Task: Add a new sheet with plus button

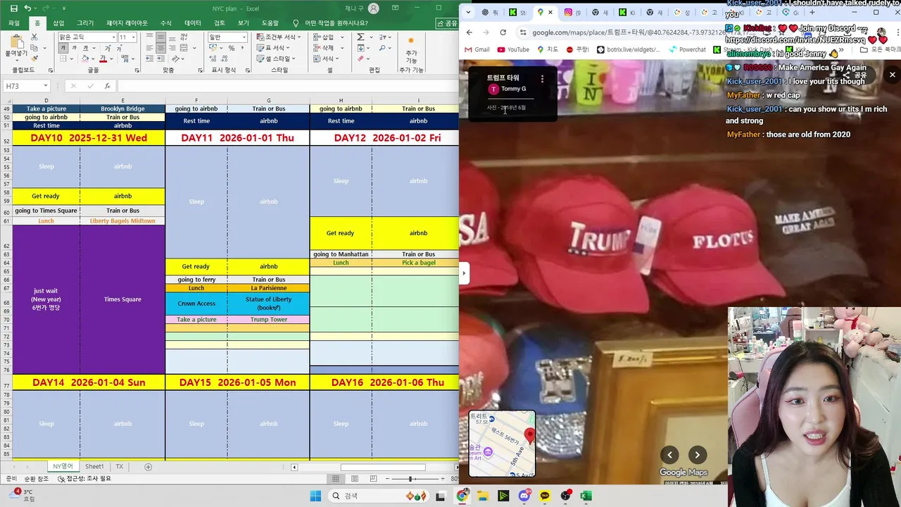Action: coord(148,466)
